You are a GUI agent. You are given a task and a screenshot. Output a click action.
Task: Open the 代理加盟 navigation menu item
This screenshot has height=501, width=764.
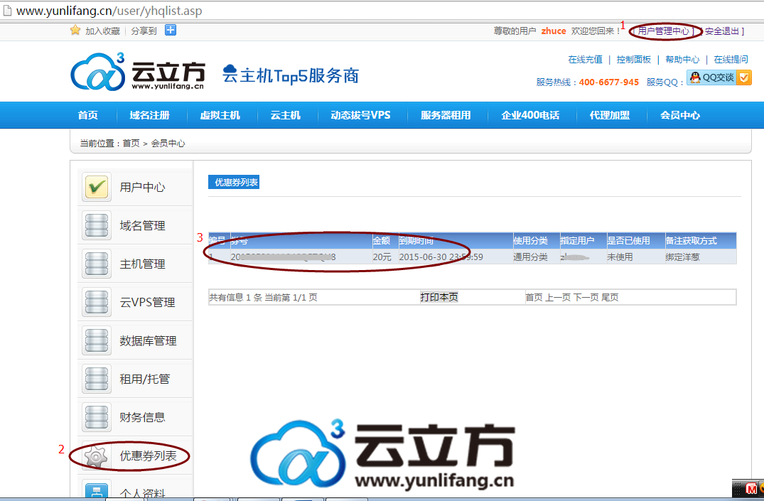click(610, 116)
